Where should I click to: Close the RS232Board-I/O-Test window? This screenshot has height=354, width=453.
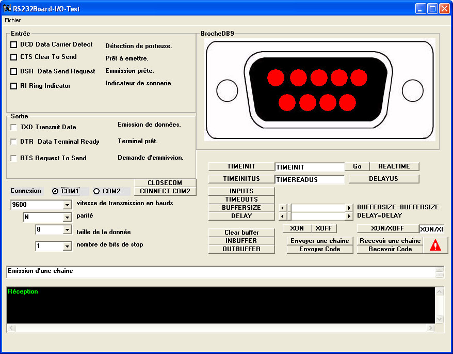[444, 9]
